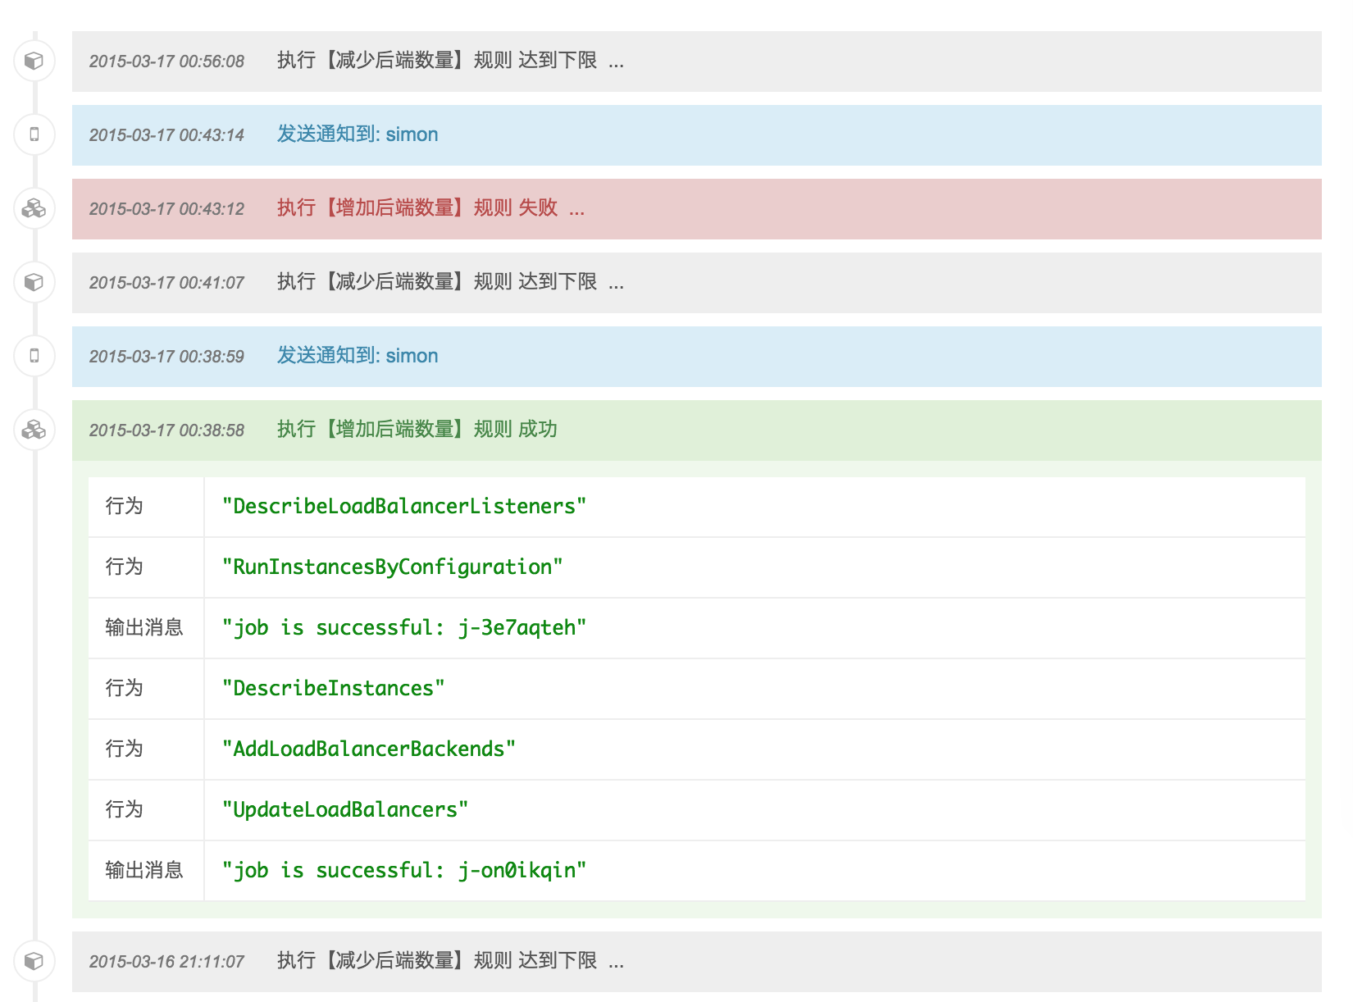The height and width of the screenshot is (1002, 1353).
Task: Click the phone icon beside the 00:43:14 notification
Action: [34, 134]
